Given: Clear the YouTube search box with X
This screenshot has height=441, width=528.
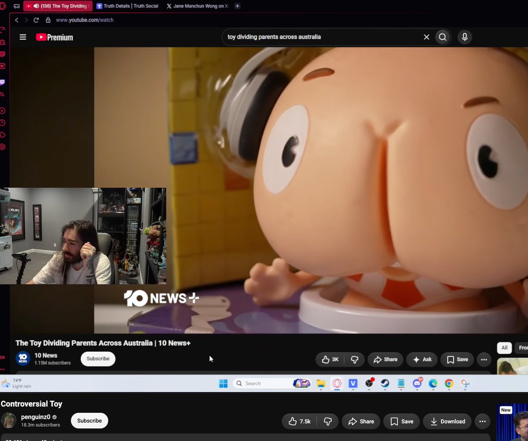Looking at the screenshot, I should coord(426,37).
